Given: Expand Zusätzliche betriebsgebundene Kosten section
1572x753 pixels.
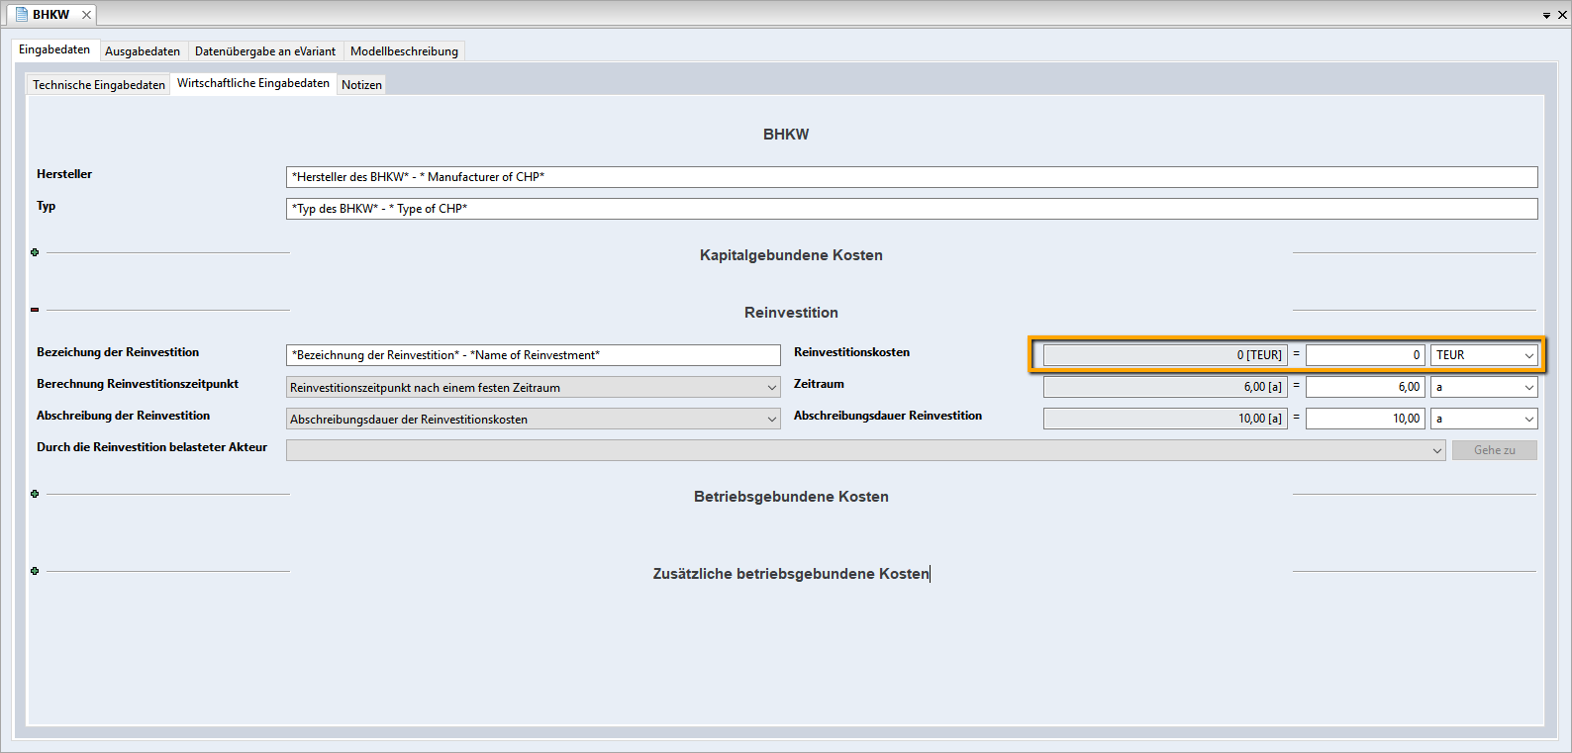Looking at the screenshot, I should (x=35, y=571).
